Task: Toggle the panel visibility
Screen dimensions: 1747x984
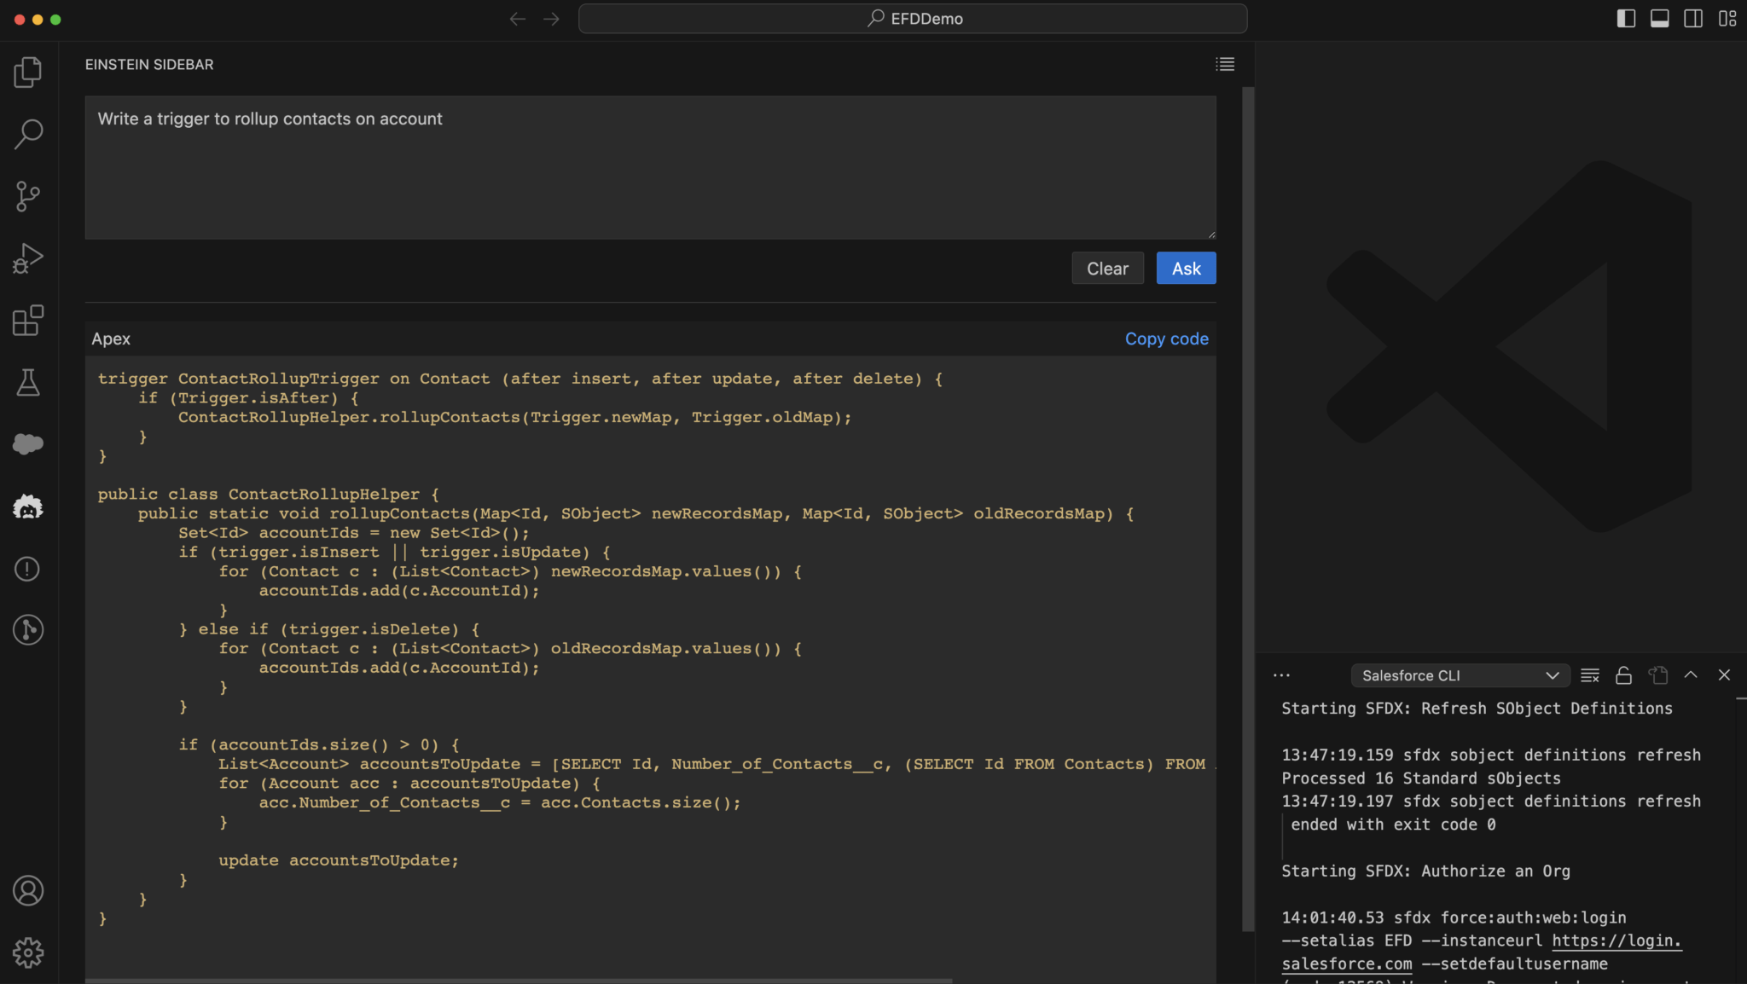Action: pyautogui.click(x=1659, y=18)
